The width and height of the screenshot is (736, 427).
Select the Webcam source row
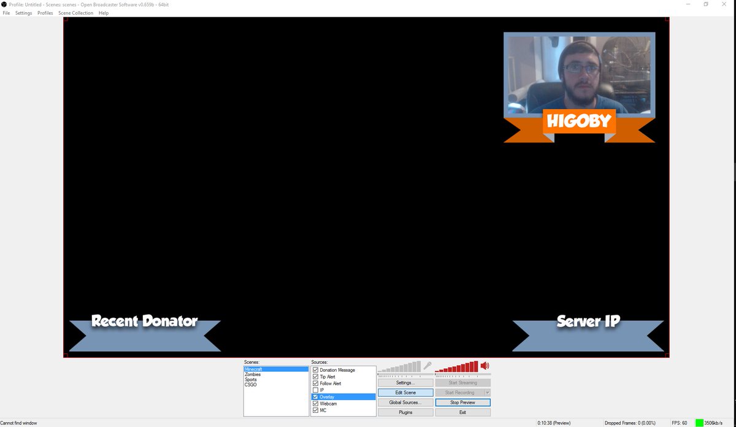[x=343, y=404]
